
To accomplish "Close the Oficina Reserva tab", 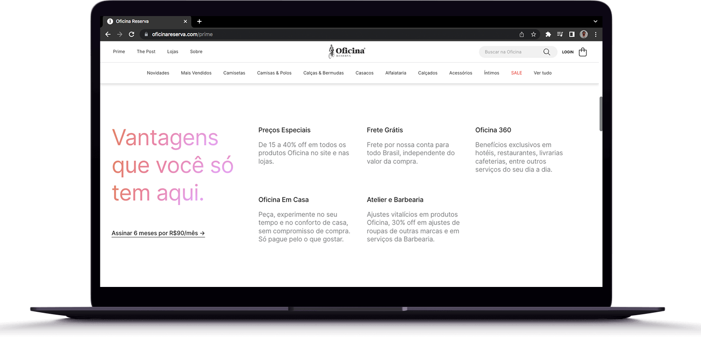I will click(185, 21).
